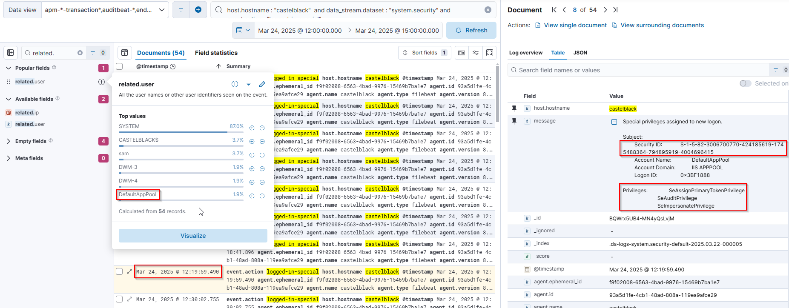Collapse the field list sidebar

pos(11,53)
